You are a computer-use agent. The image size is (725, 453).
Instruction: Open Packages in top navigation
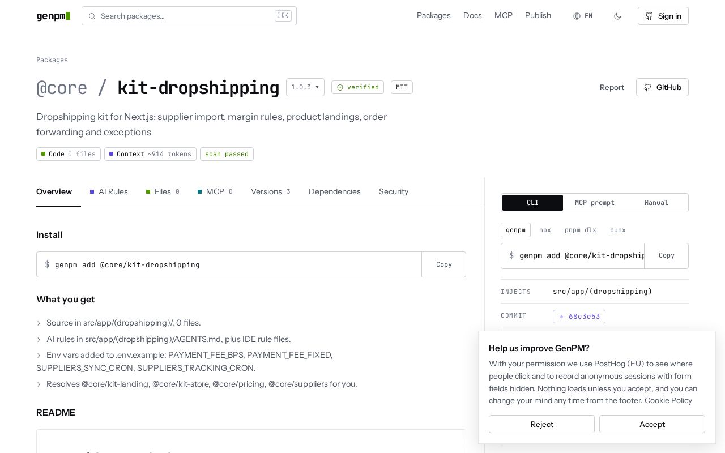pyautogui.click(x=434, y=16)
